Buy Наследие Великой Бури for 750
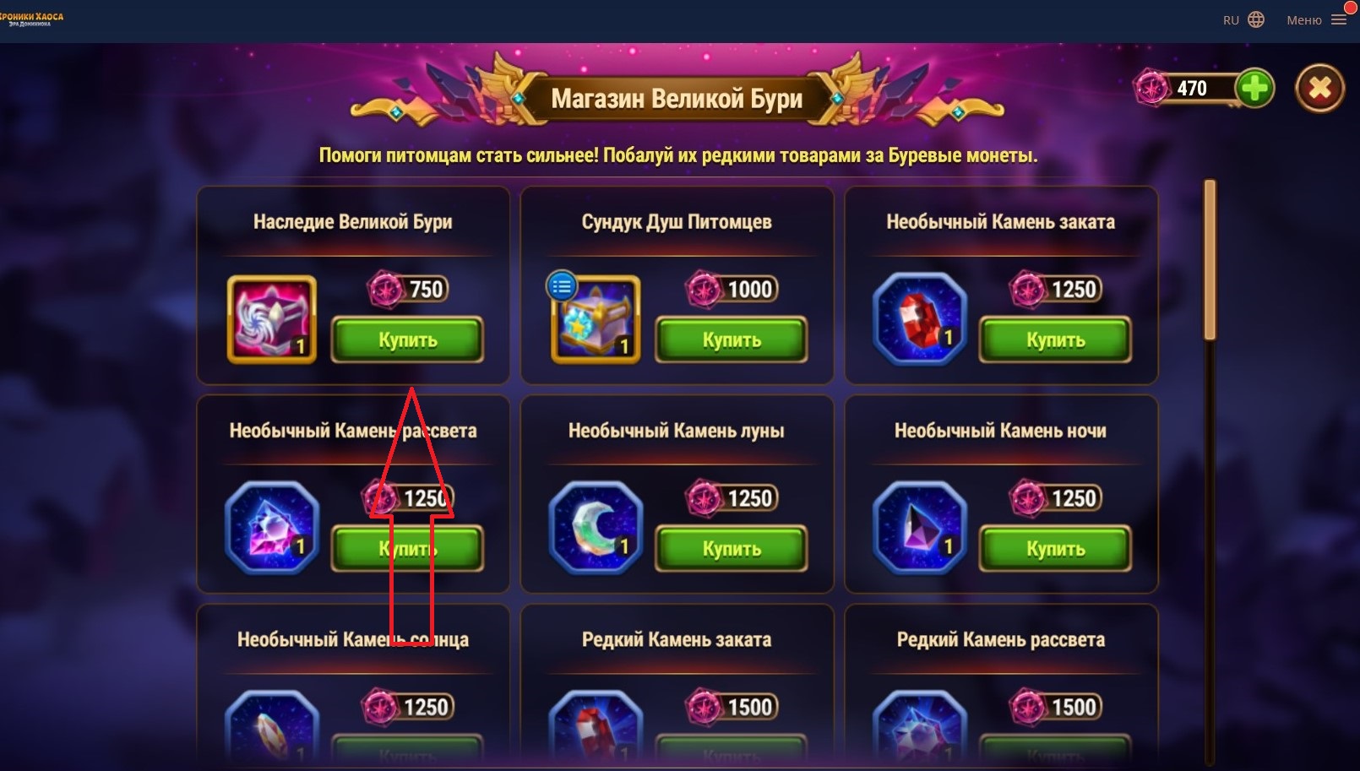The width and height of the screenshot is (1360, 771). point(407,339)
